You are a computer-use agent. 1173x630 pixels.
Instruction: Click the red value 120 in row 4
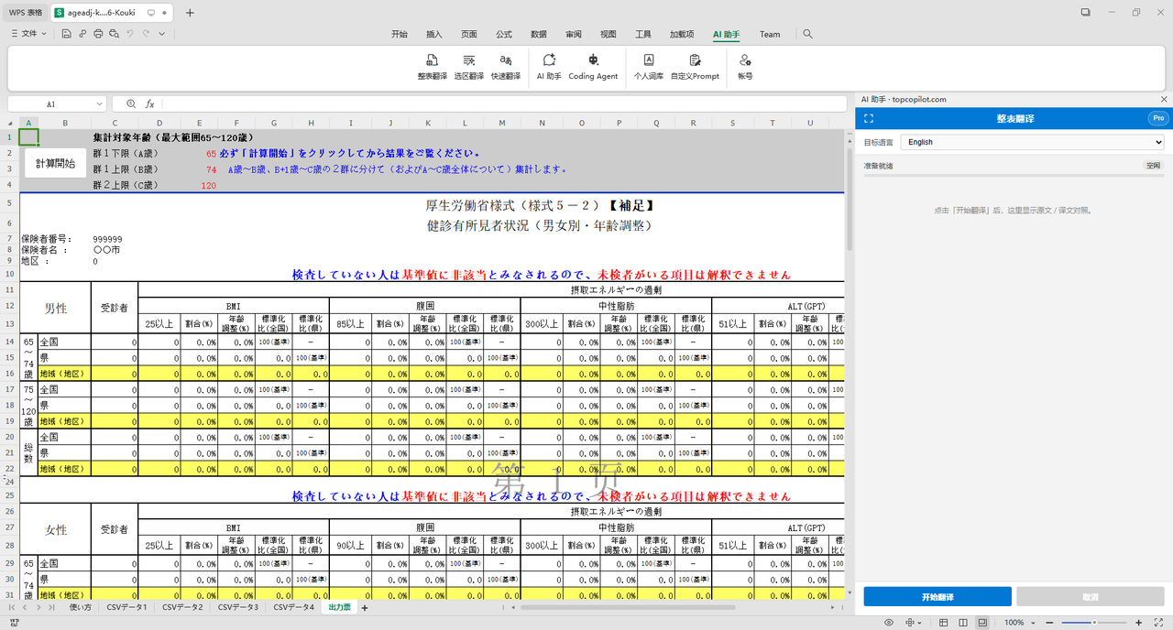[x=209, y=185]
